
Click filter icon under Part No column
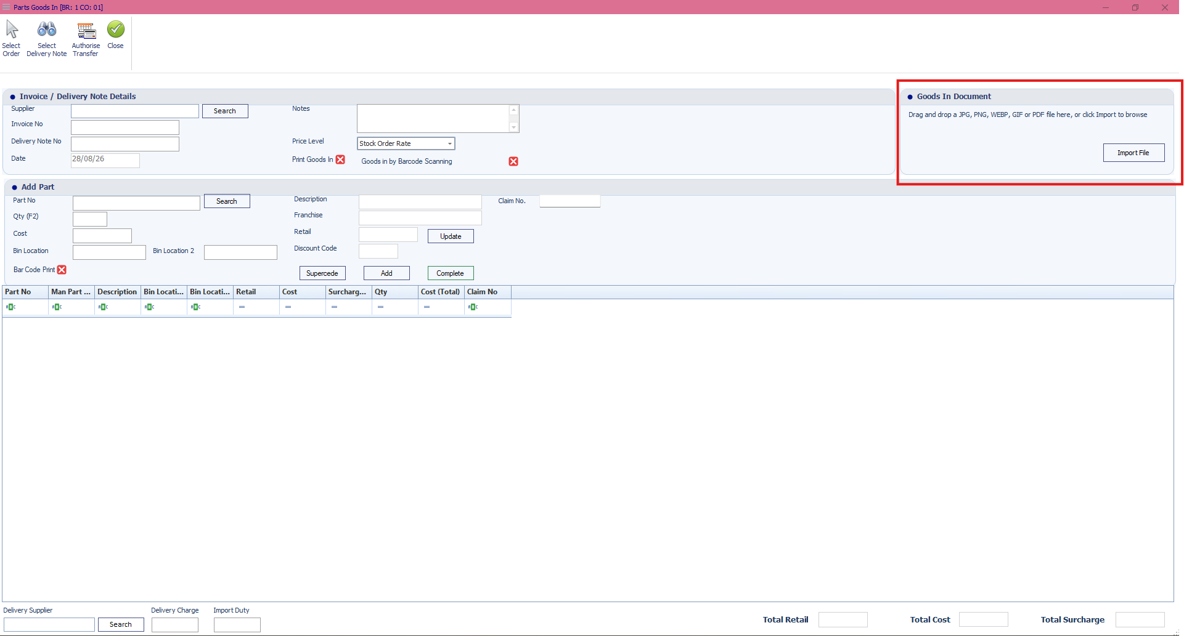(10, 307)
